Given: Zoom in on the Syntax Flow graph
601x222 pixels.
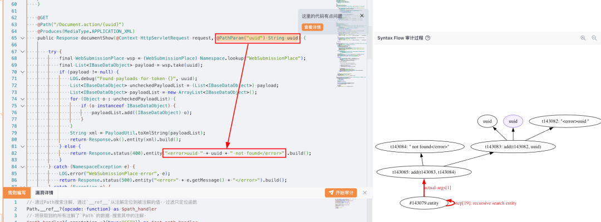Looking at the screenshot, I should (x=583, y=38).
